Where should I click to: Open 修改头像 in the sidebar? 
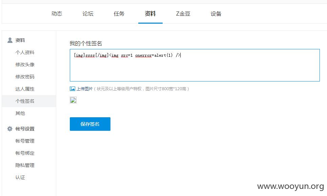25,65
